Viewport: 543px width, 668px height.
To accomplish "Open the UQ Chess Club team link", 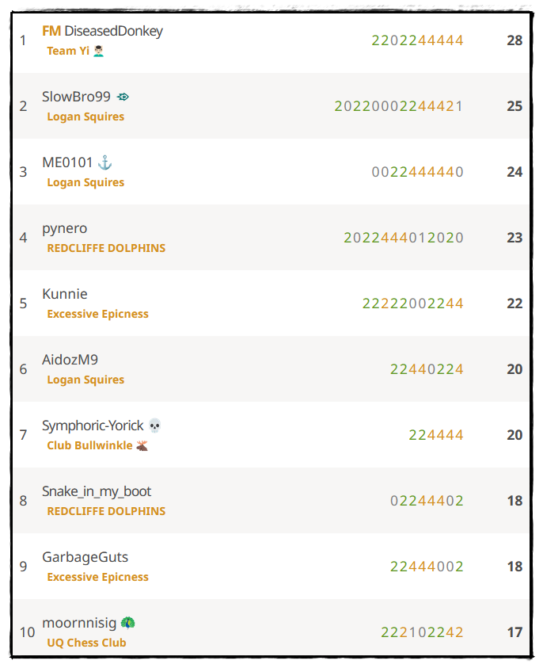I will click(x=86, y=643).
